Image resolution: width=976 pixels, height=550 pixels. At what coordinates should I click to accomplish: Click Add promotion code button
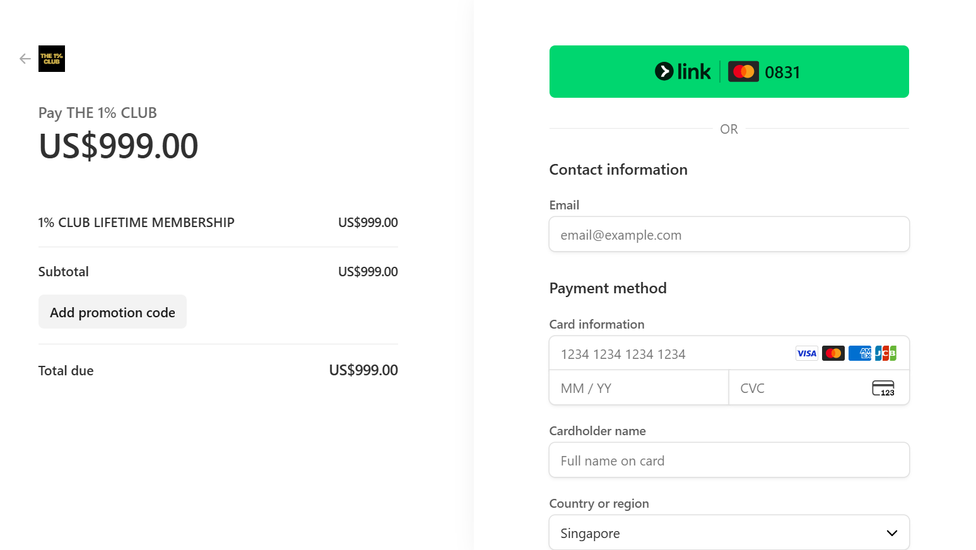pyautogui.click(x=112, y=312)
